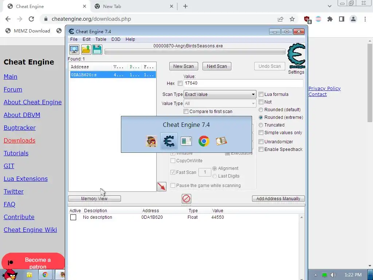Reload the cheatengine.org page

pos(31,19)
